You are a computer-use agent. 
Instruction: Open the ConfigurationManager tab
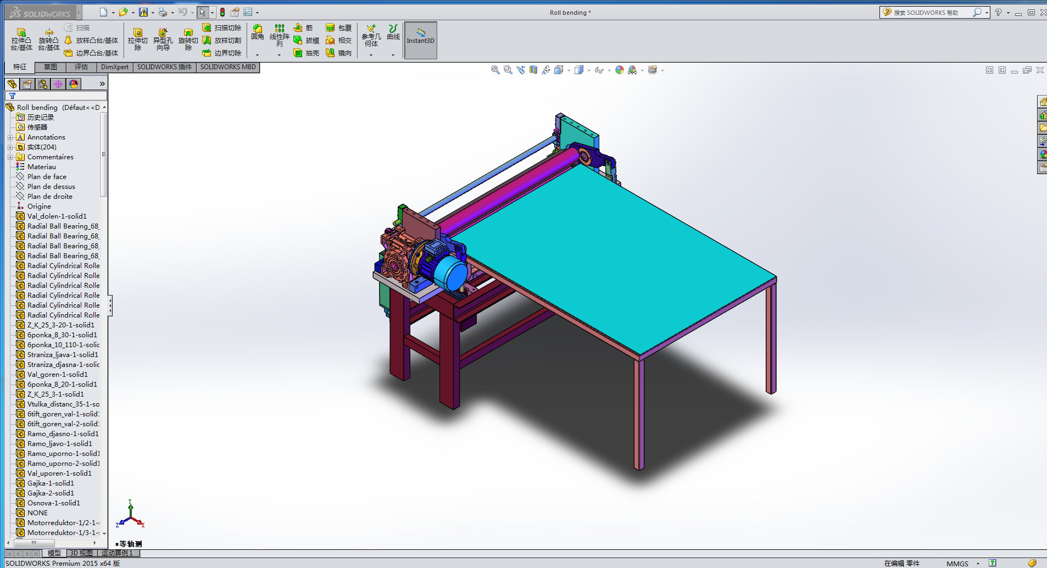(x=43, y=84)
